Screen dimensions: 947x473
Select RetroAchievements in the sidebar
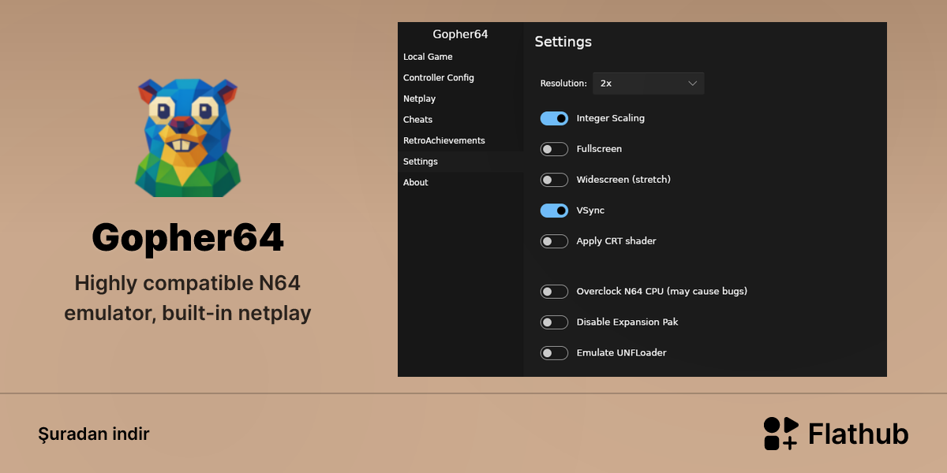click(461, 140)
